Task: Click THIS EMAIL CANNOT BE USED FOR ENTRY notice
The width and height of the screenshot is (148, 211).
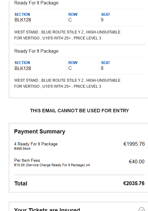Action: click(x=79, y=111)
